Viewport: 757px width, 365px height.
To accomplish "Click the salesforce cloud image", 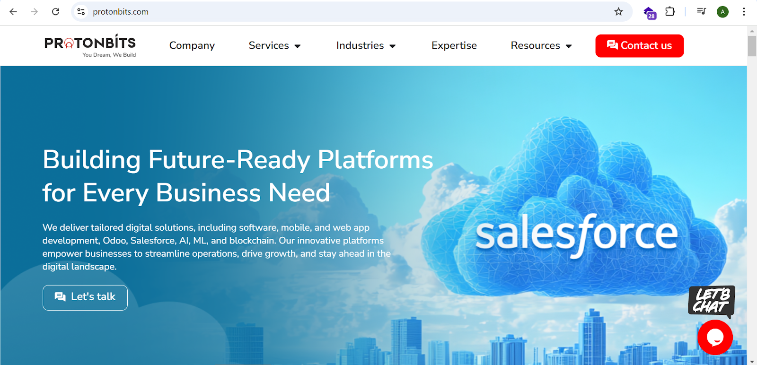I will click(x=575, y=208).
